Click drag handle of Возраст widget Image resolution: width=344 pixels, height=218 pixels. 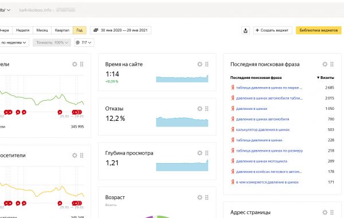pos(206,197)
